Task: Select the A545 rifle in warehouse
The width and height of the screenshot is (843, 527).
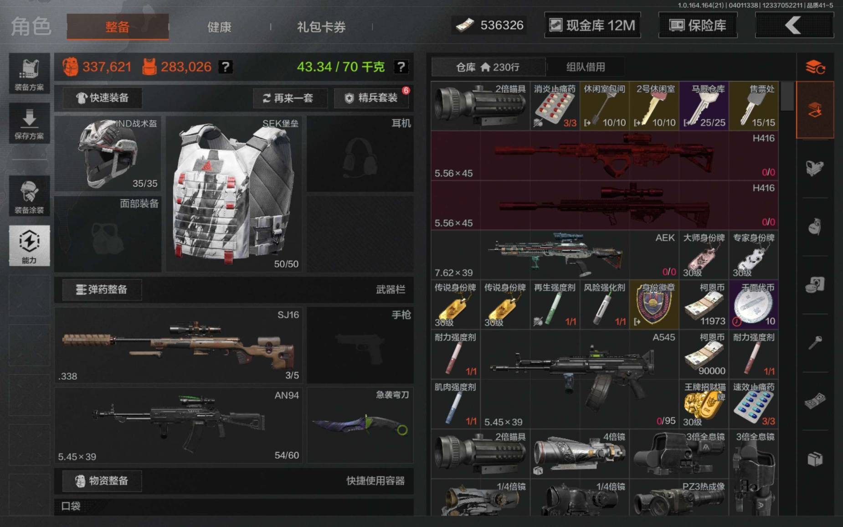Action: click(580, 379)
